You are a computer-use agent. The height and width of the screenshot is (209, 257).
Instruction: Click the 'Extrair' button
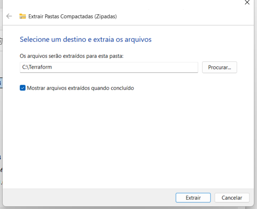[193, 198]
